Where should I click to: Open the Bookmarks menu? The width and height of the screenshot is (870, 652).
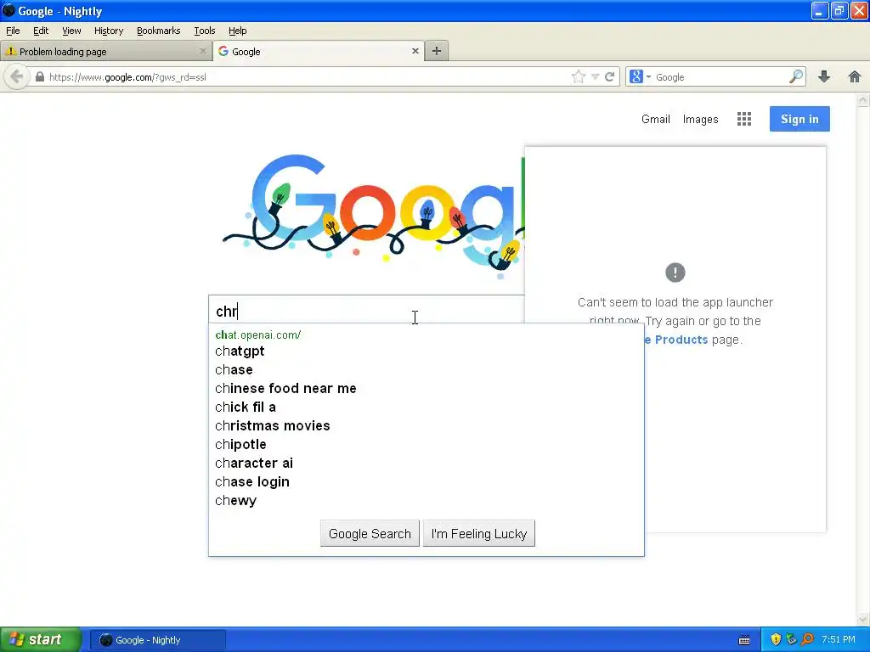(x=159, y=31)
